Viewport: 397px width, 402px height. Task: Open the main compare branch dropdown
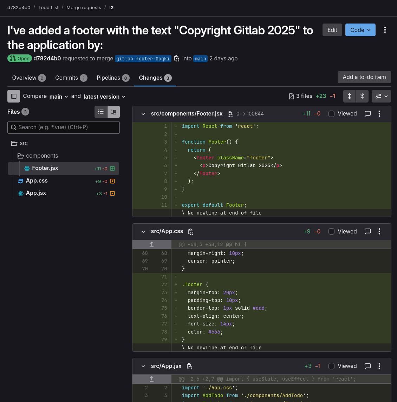point(59,97)
